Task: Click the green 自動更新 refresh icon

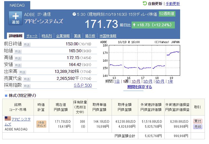Action: click(x=145, y=3)
